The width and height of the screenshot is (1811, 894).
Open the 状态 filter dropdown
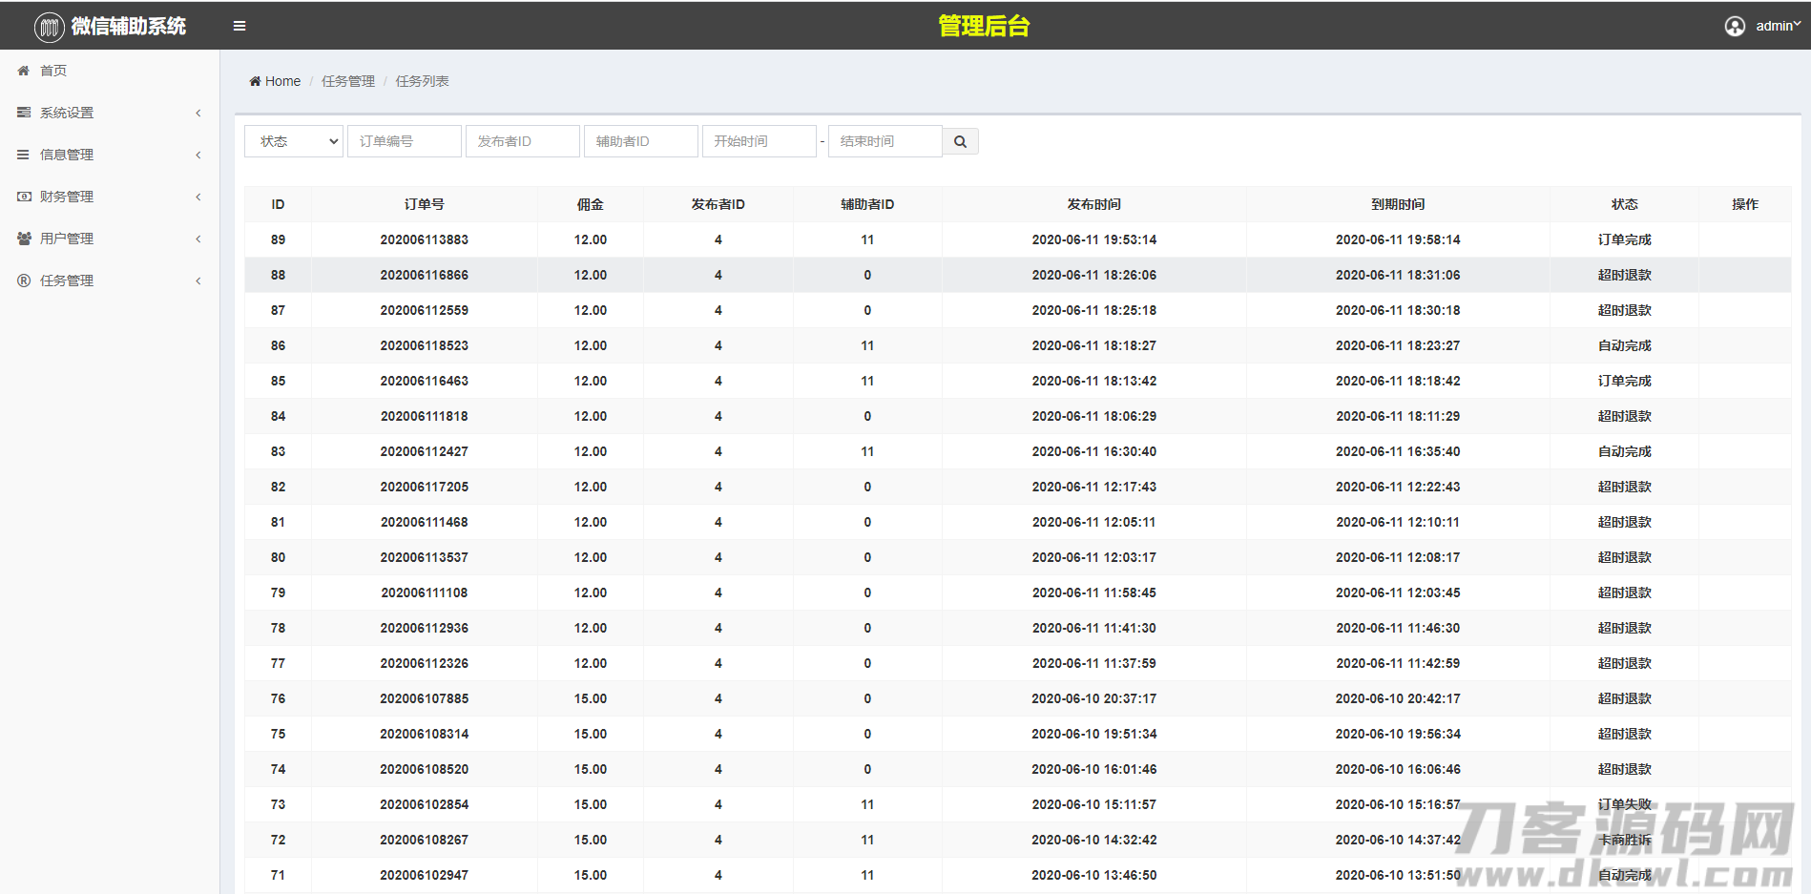294,141
